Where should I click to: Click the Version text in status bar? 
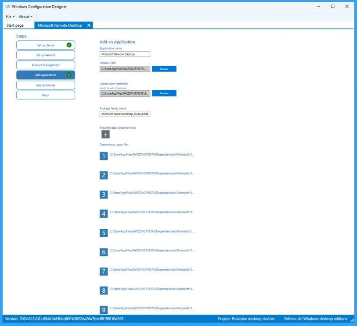point(64,319)
